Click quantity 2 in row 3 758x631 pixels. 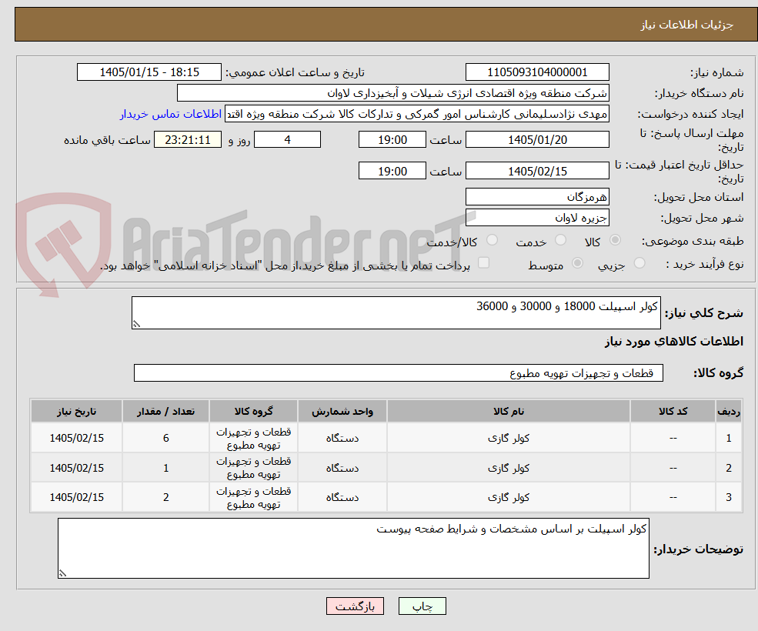point(165,497)
